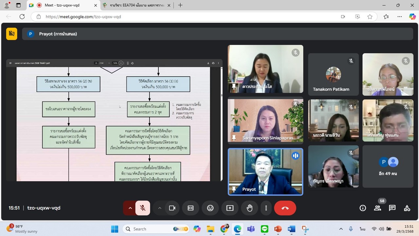
Task: Open PowerPoint from the taskbar
Action: click(x=278, y=229)
